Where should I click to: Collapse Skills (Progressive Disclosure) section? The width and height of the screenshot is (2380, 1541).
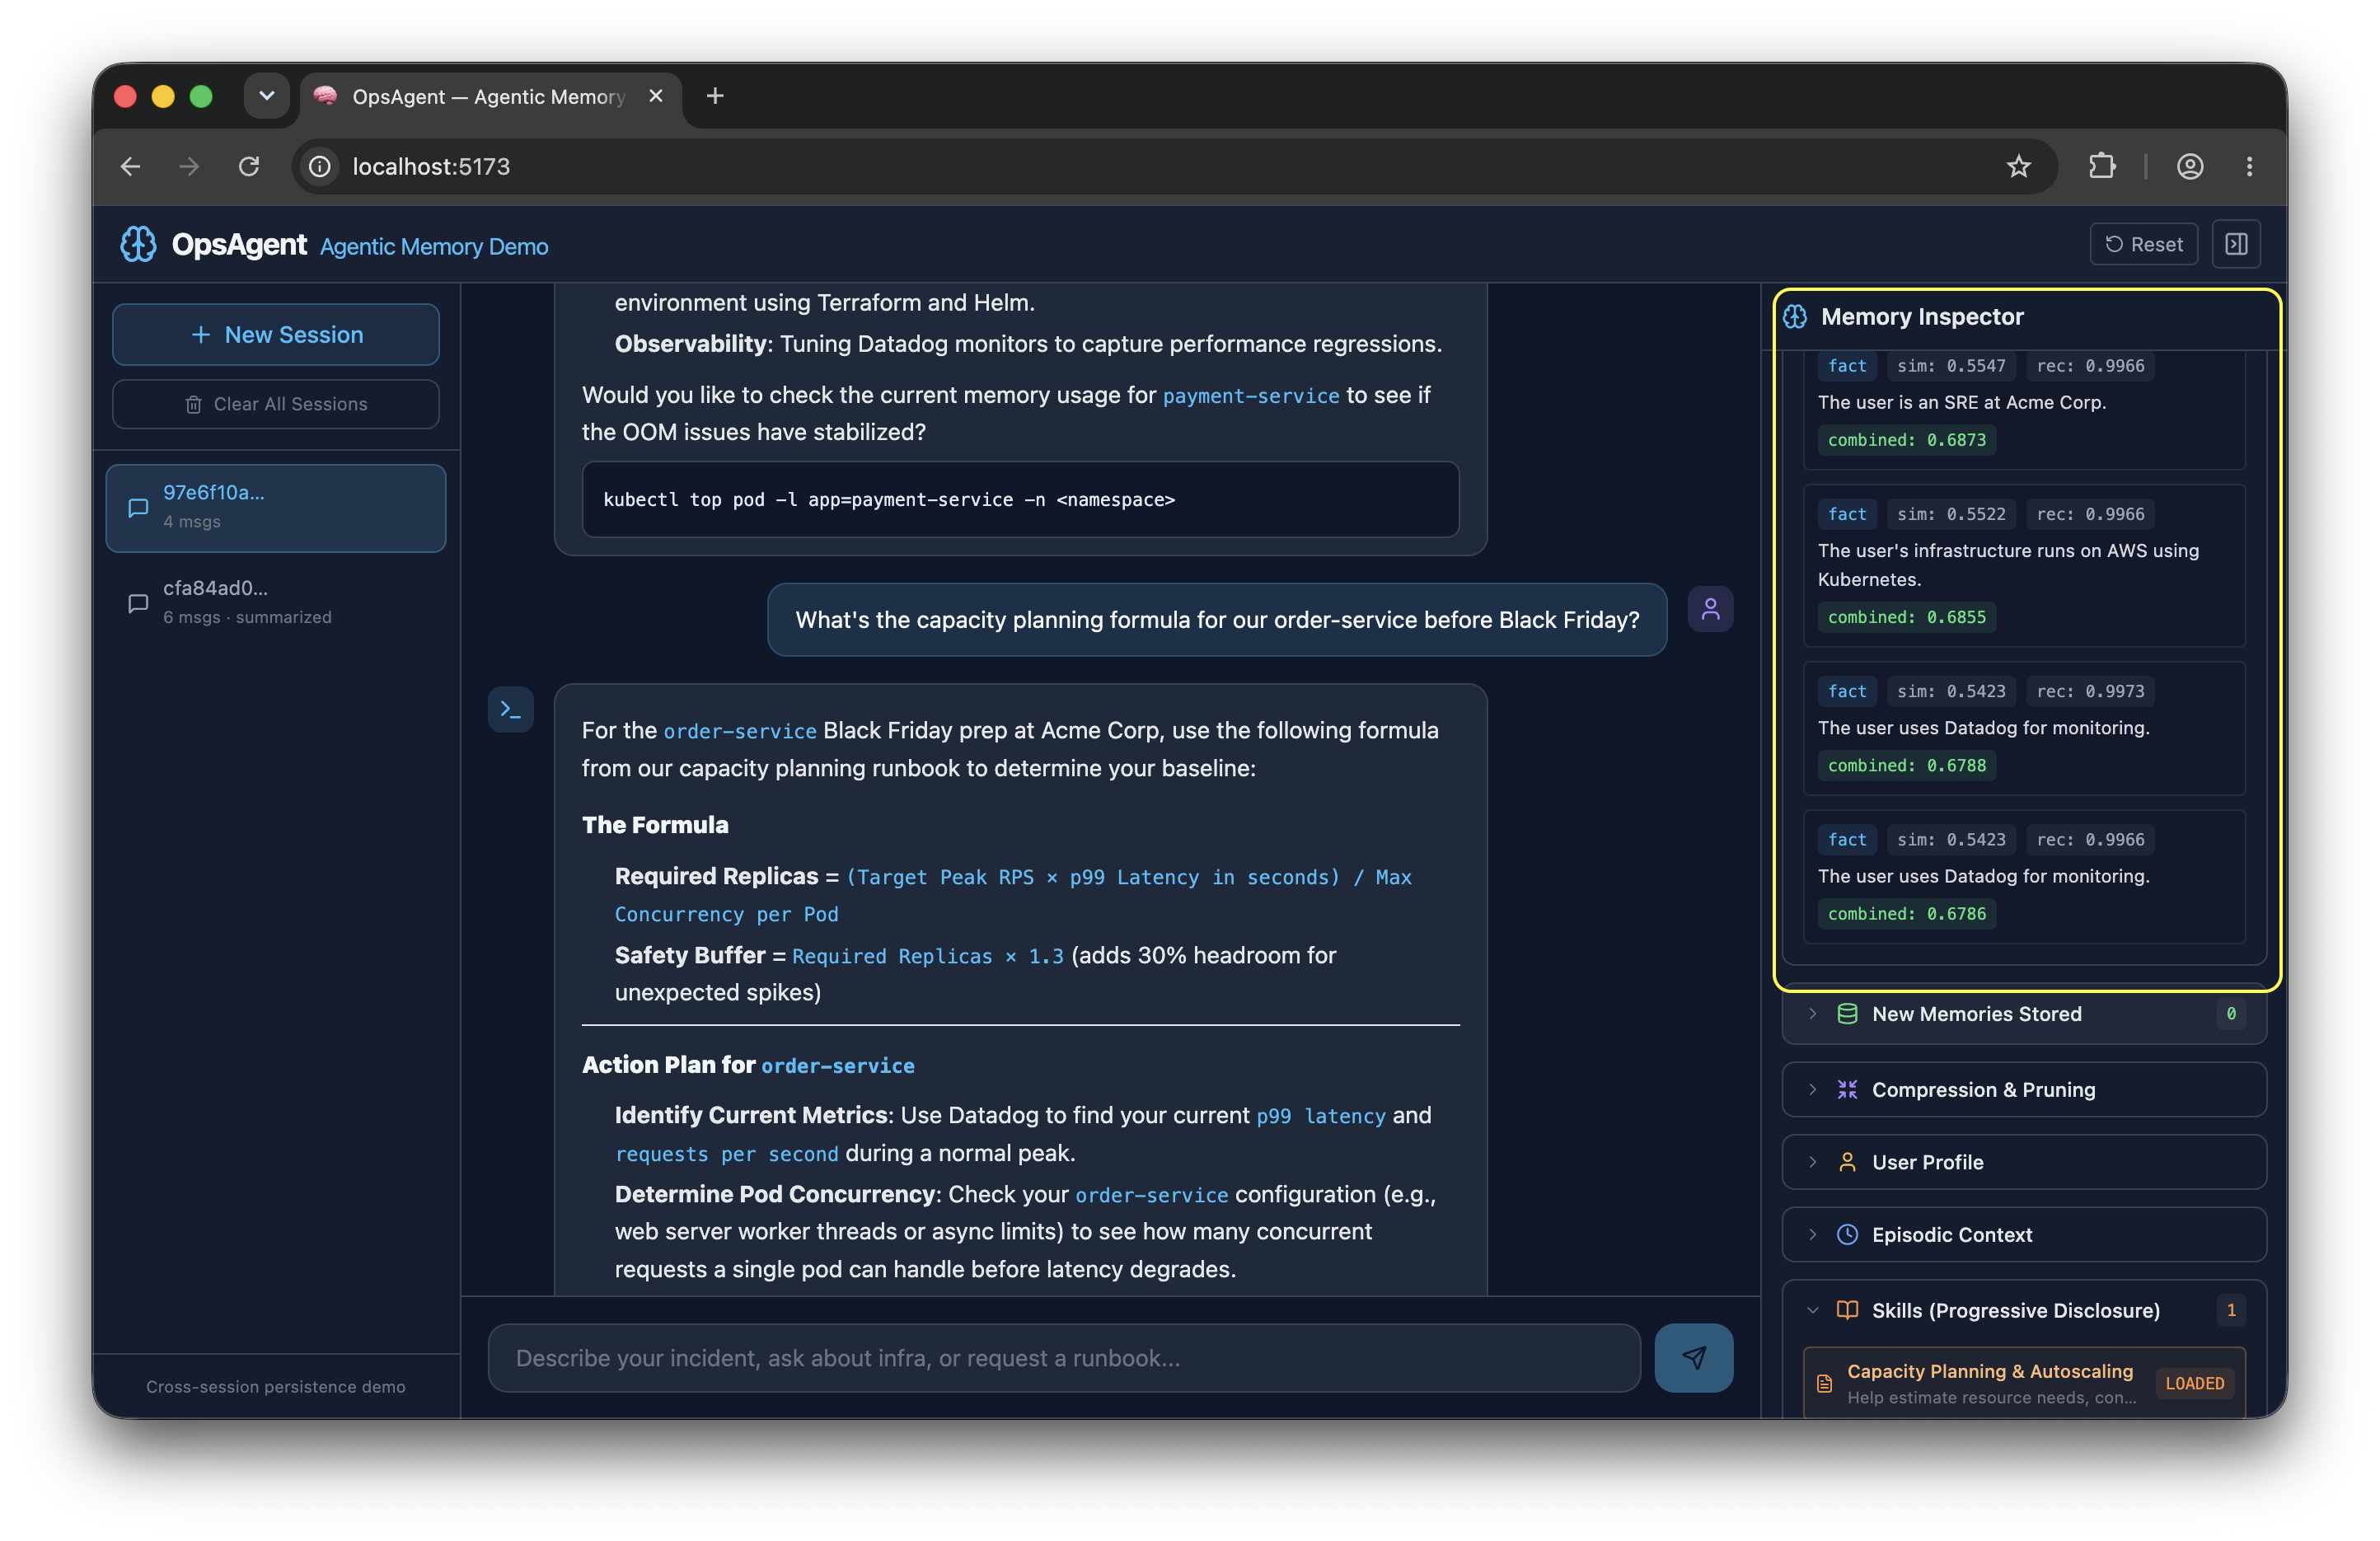click(x=2023, y=1309)
